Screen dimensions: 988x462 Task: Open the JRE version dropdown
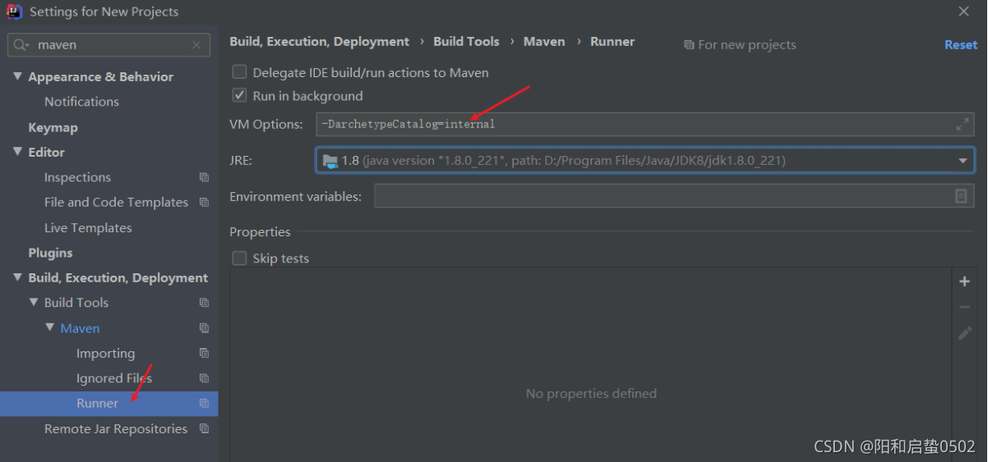[963, 161]
